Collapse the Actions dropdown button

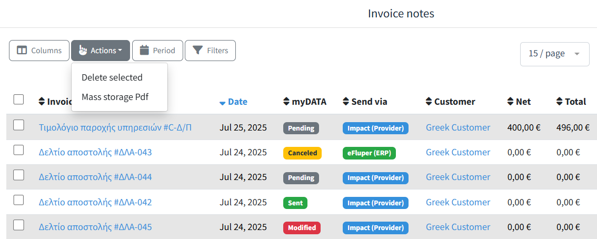pyautogui.click(x=100, y=51)
